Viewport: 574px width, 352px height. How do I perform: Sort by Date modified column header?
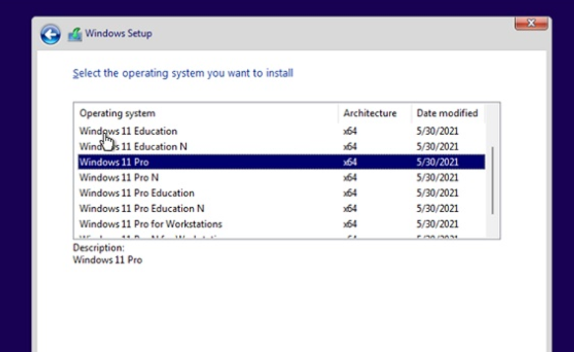point(446,113)
